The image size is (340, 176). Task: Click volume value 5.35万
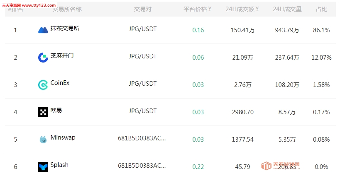pyautogui.click(x=287, y=140)
